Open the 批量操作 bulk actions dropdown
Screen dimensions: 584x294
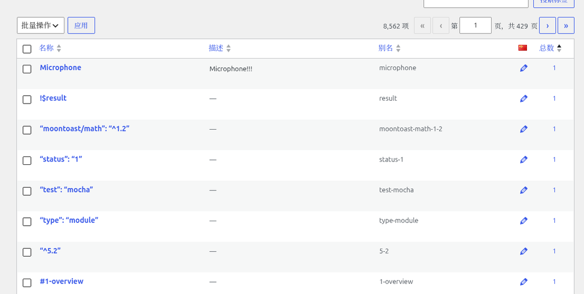coord(40,25)
